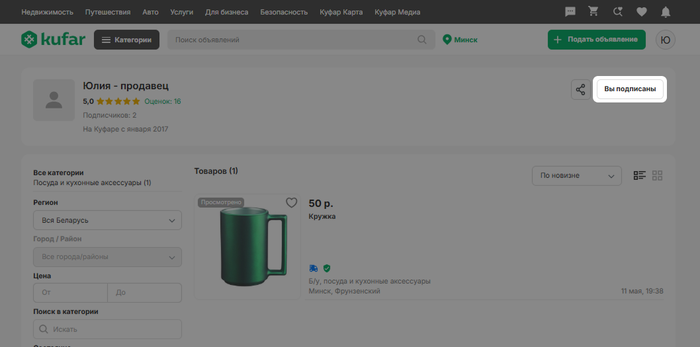Expand the Все города/районы dropdown
The height and width of the screenshot is (347, 700).
pyautogui.click(x=108, y=257)
